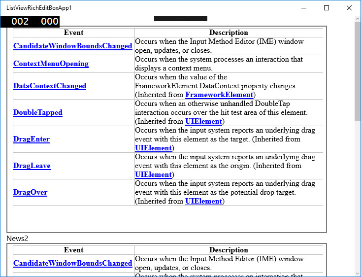The height and width of the screenshot is (277, 361).
Task: Open the DragLeave event link
Action: (32, 166)
